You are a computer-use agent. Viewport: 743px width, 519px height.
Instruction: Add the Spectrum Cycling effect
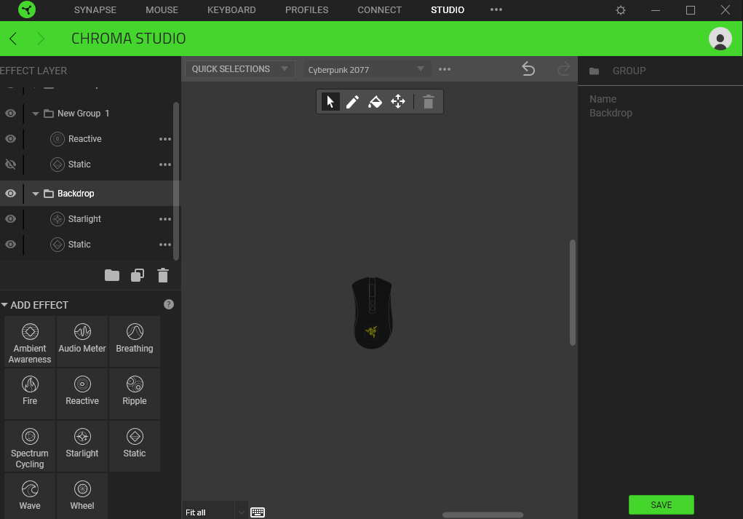30,445
